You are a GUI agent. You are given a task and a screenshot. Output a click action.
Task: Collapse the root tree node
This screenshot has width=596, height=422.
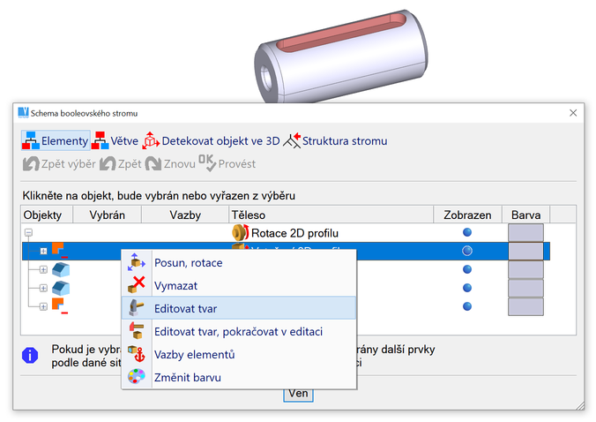click(x=28, y=233)
